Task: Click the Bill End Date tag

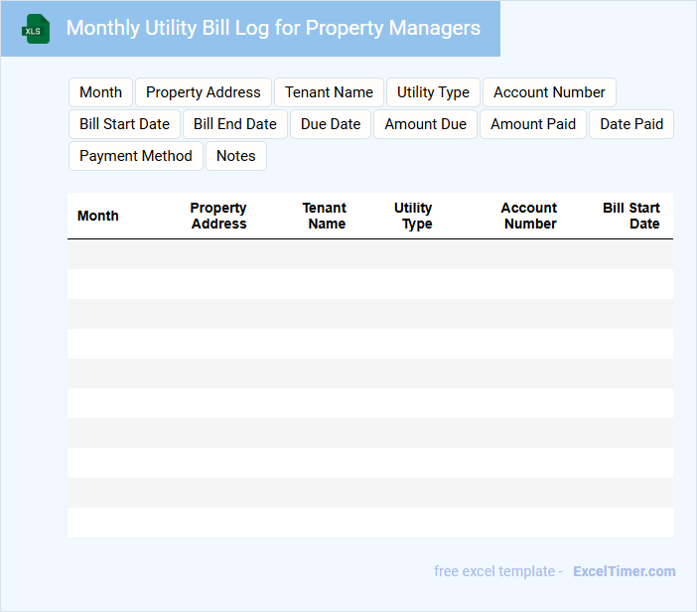Action: (234, 124)
